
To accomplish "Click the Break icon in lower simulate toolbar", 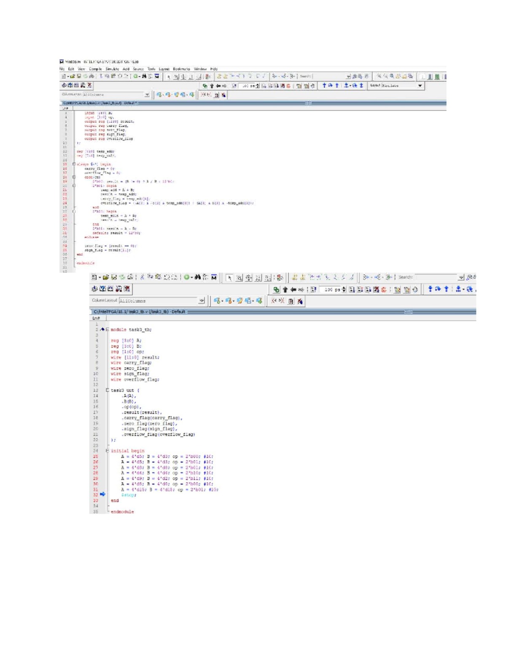I will click(376, 290).
